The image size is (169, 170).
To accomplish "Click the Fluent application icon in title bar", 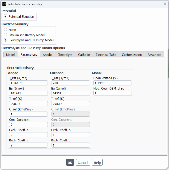I will (4, 4).
